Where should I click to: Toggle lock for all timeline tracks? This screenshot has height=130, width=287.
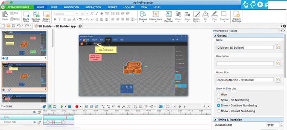(39, 112)
